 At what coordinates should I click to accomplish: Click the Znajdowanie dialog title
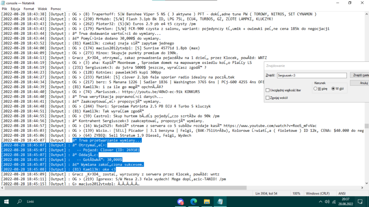click(275, 66)
